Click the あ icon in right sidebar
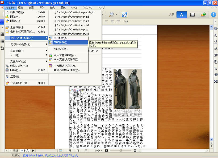The image size is (218, 158). (x=216, y=35)
